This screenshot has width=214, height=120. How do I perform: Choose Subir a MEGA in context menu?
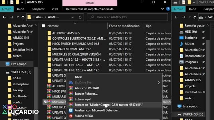click(x=84, y=116)
